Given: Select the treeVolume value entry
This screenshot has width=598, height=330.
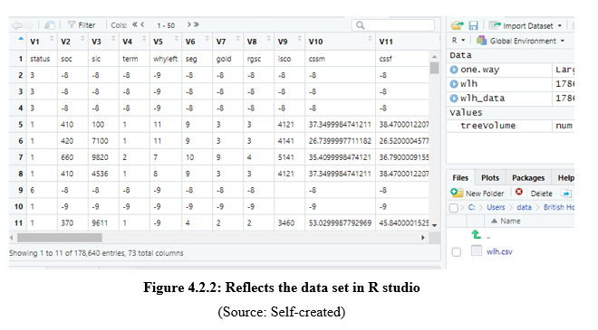Looking at the screenshot, I should click(487, 126).
